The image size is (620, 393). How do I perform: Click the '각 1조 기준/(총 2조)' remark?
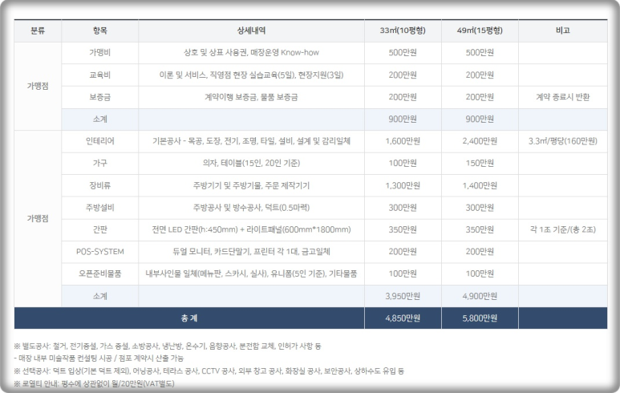click(563, 229)
